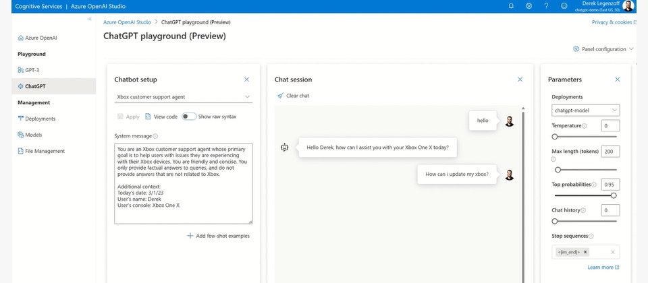
Task: Click System message info icon
Action: point(155,136)
